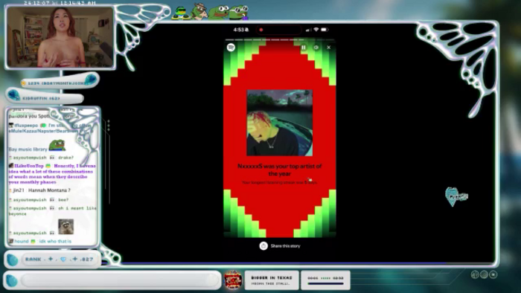The image size is (521, 293).
Task: Seek on the now-playing song progress bar
Action: coord(325,284)
